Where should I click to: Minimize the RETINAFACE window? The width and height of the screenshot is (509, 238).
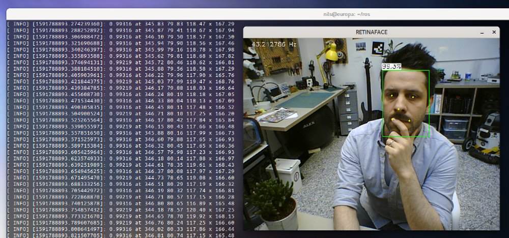tap(482, 32)
